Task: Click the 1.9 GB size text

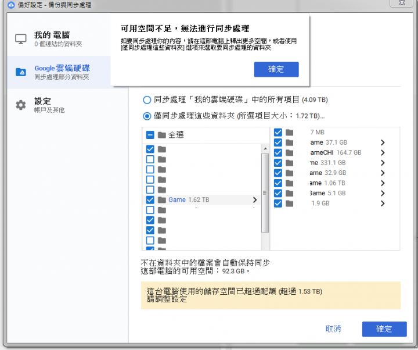Action: 320,203
